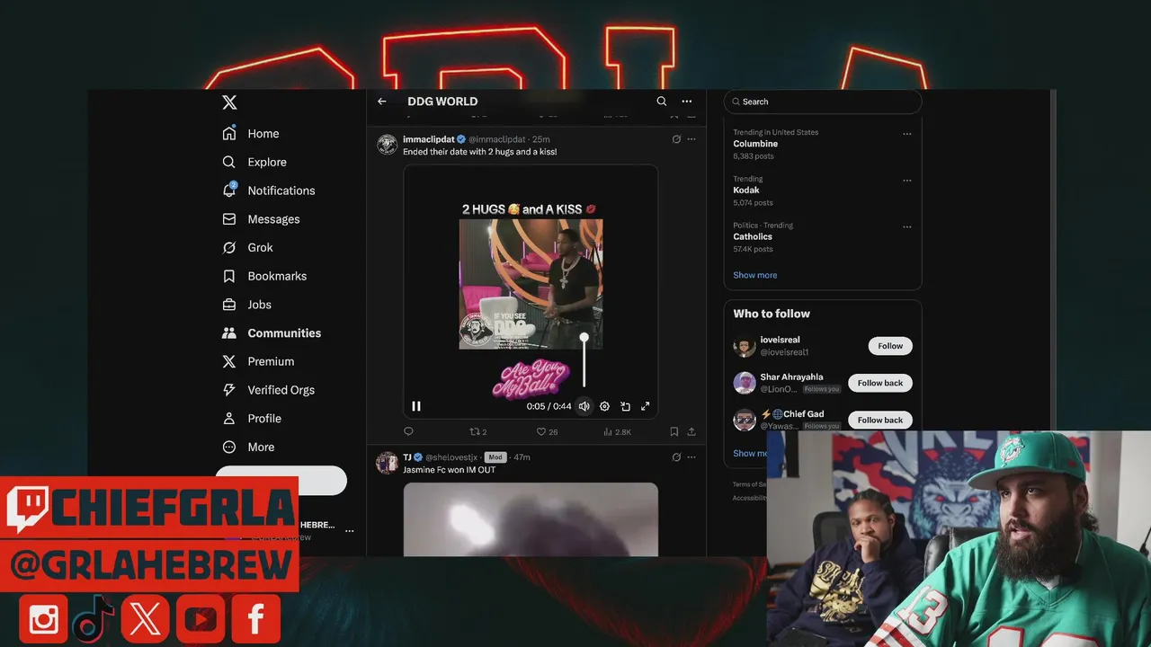The height and width of the screenshot is (647, 1151).
Task: Open three-dot menu in DDG WORLD header
Action: tap(687, 102)
